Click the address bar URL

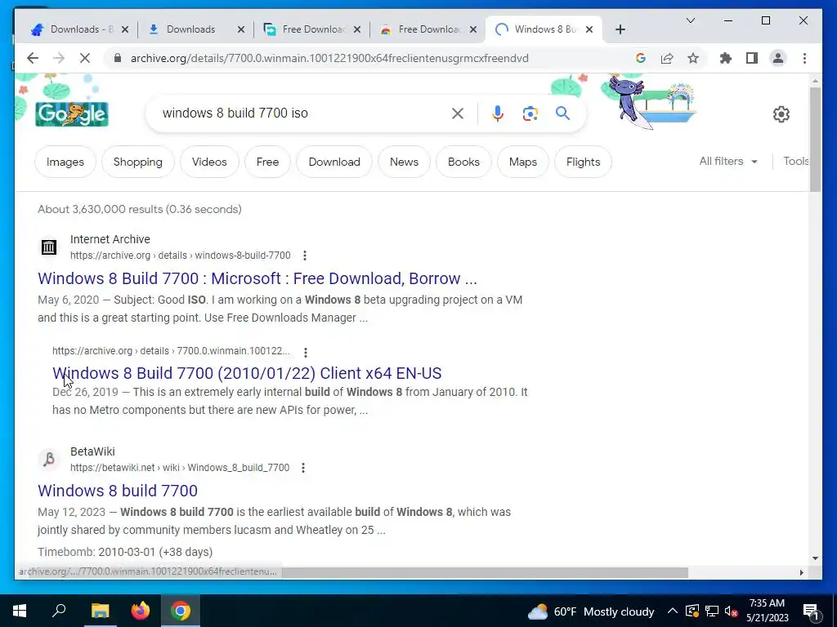point(329,58)
